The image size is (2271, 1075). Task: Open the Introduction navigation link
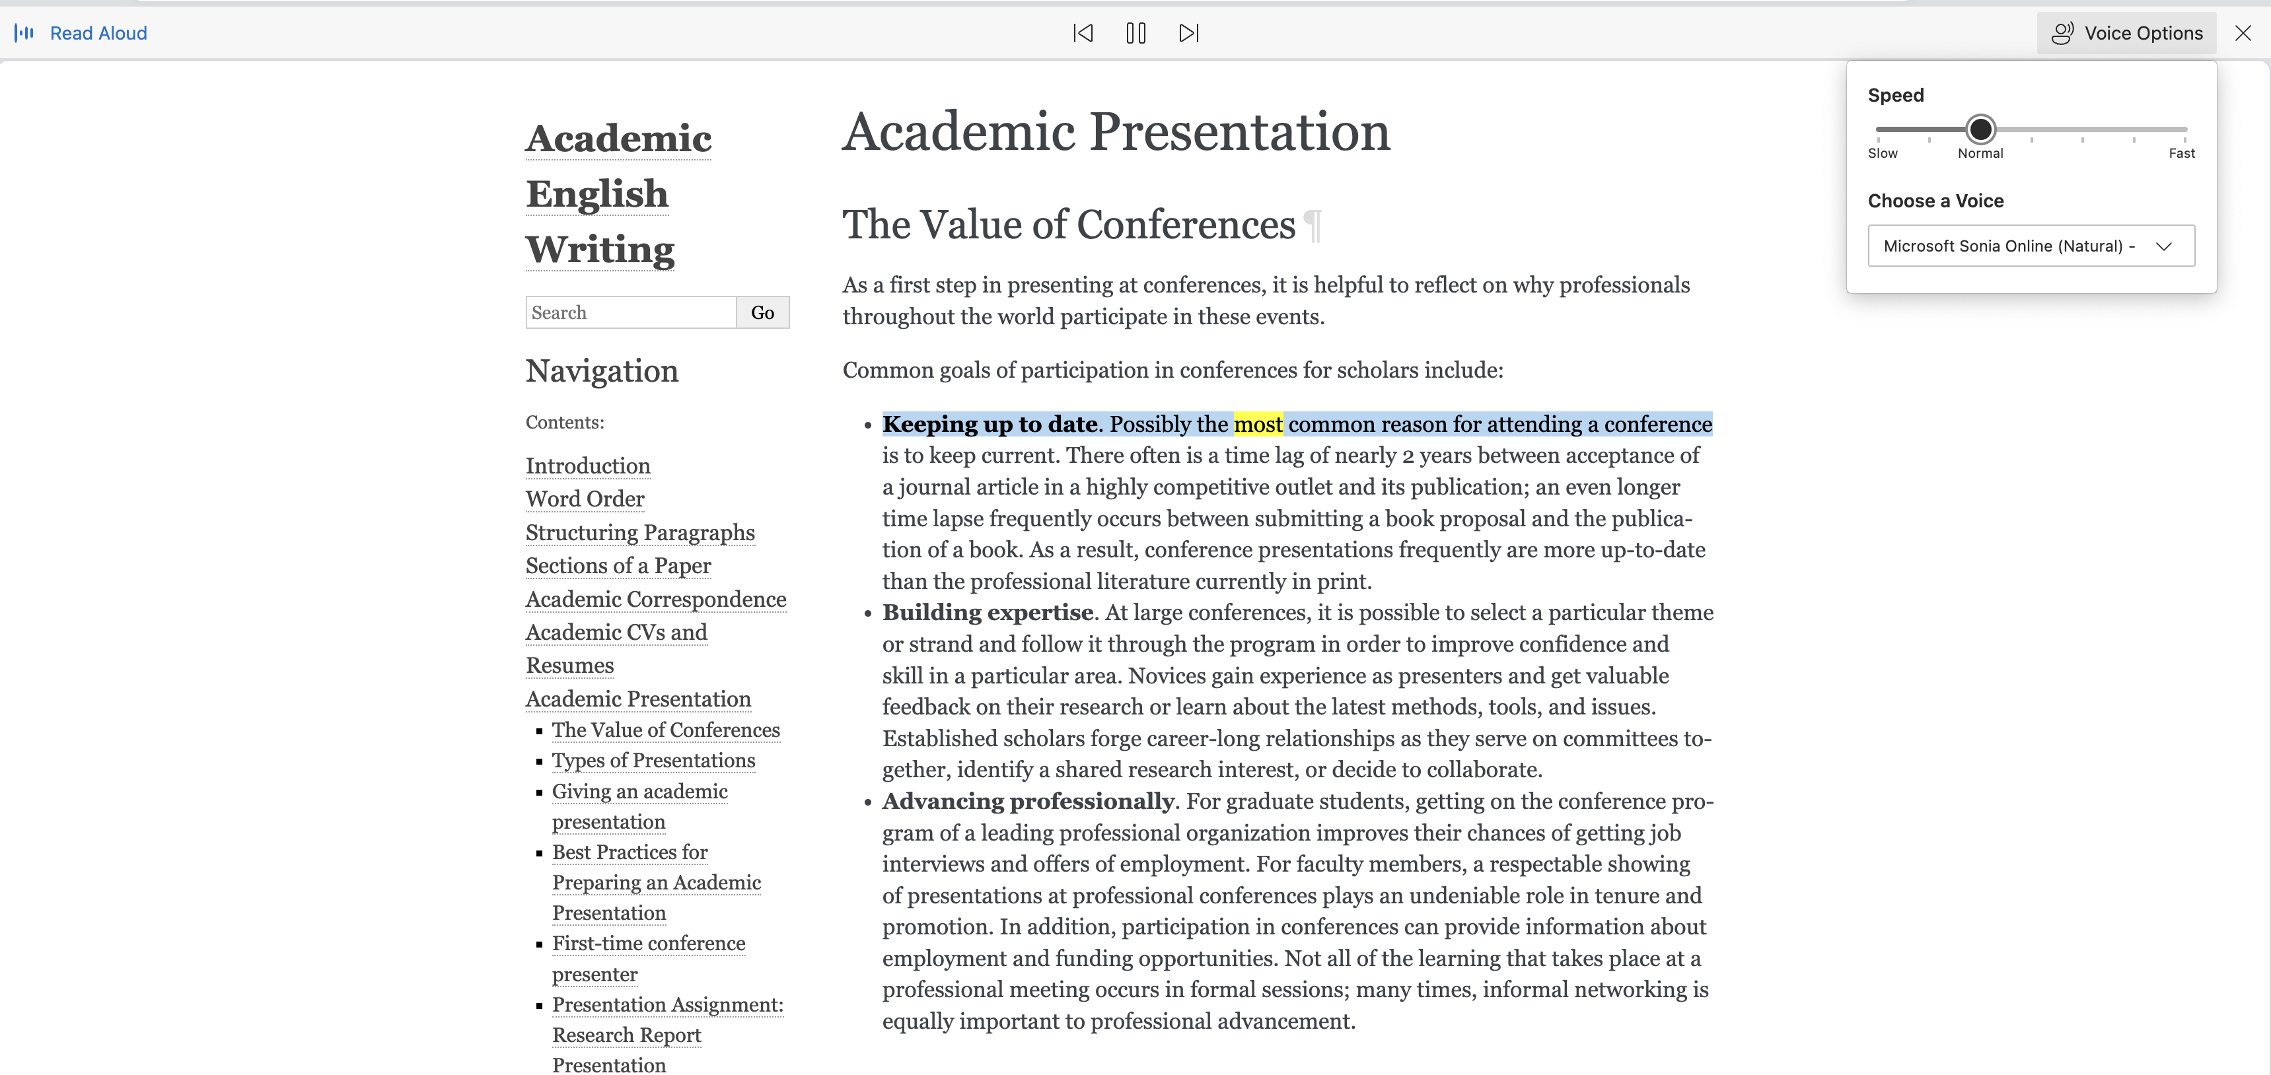(588, 465)
